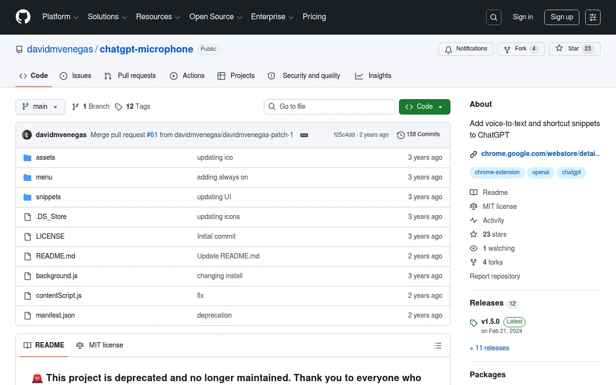The height and width of the screenshot is (385, 616).
Task: Open the green Code dropdown button
Action: (x=424, y=107)
